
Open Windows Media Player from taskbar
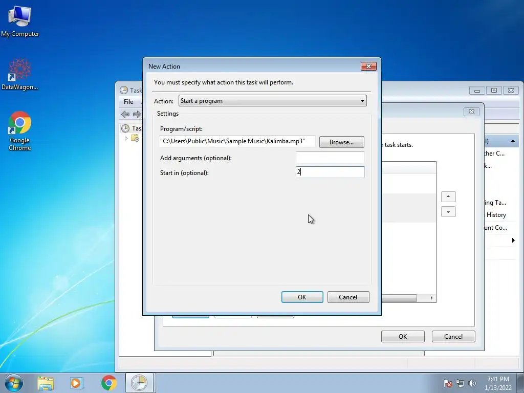click(76, 383)
